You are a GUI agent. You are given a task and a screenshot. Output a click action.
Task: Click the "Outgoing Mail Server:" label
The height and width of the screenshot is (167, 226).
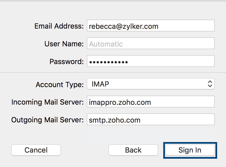pyautogui.click(x=47, y=120)
